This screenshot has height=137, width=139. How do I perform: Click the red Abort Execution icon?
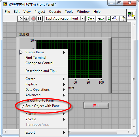click(33, 18)
